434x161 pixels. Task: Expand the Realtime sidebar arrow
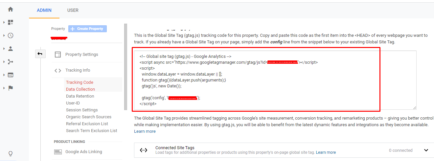pos(4,35)
